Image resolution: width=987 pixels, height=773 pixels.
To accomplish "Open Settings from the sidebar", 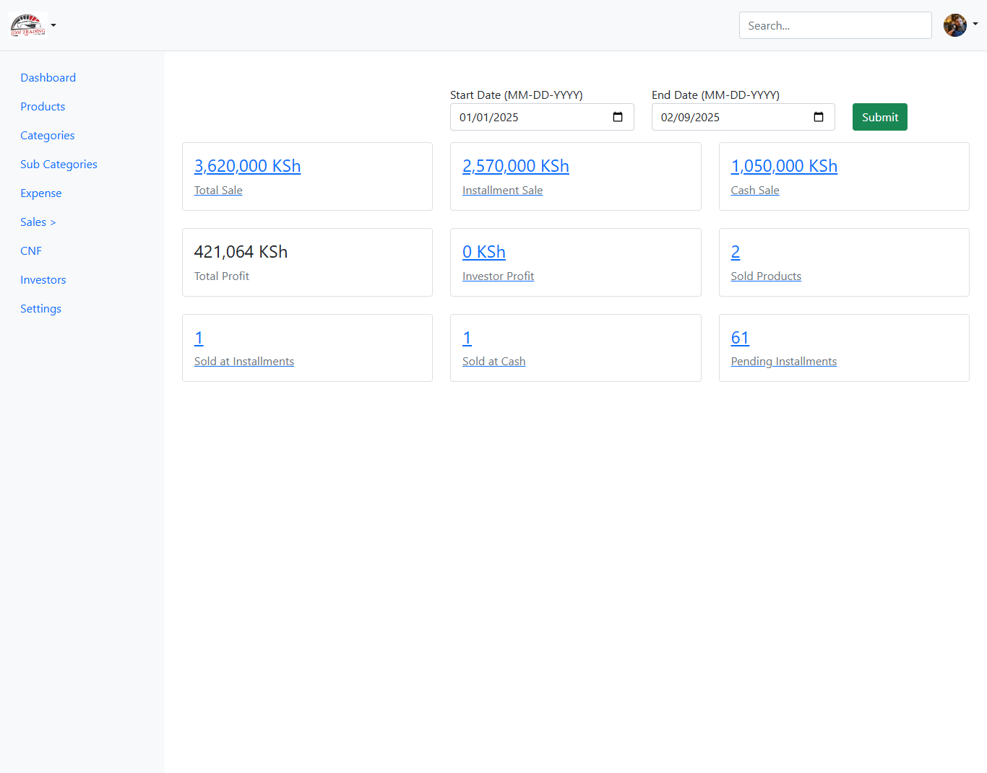I will [x=40, y=309].
